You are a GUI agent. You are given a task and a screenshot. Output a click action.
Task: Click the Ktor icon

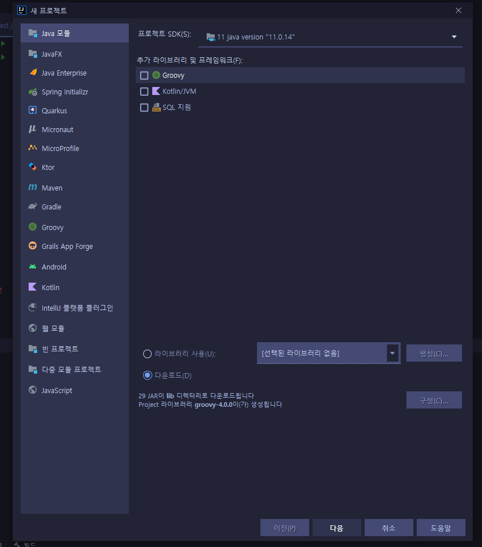33,167
